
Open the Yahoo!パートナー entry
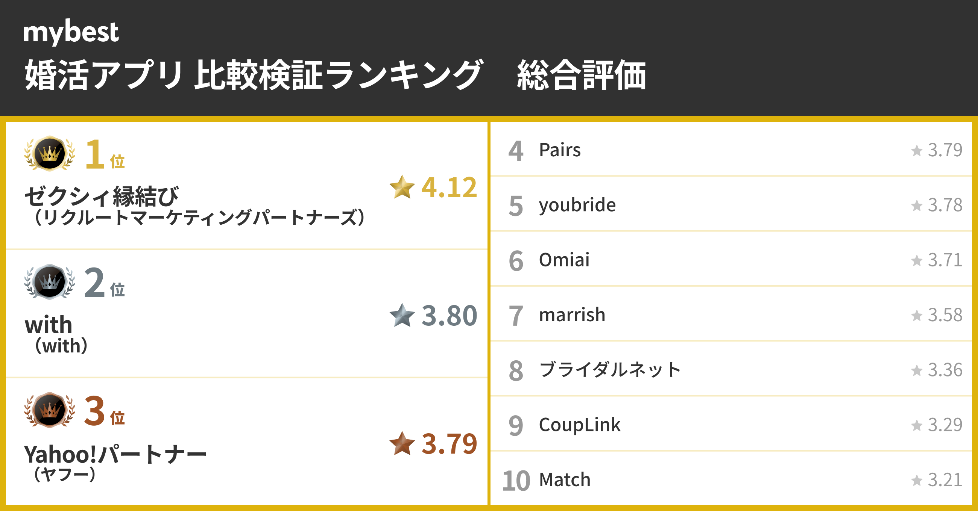[115, 454]
